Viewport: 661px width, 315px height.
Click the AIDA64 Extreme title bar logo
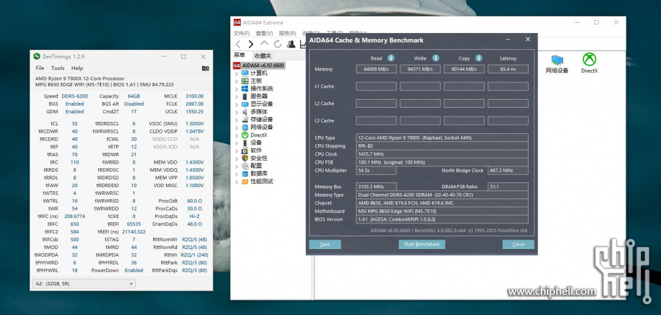coord(237,23)
